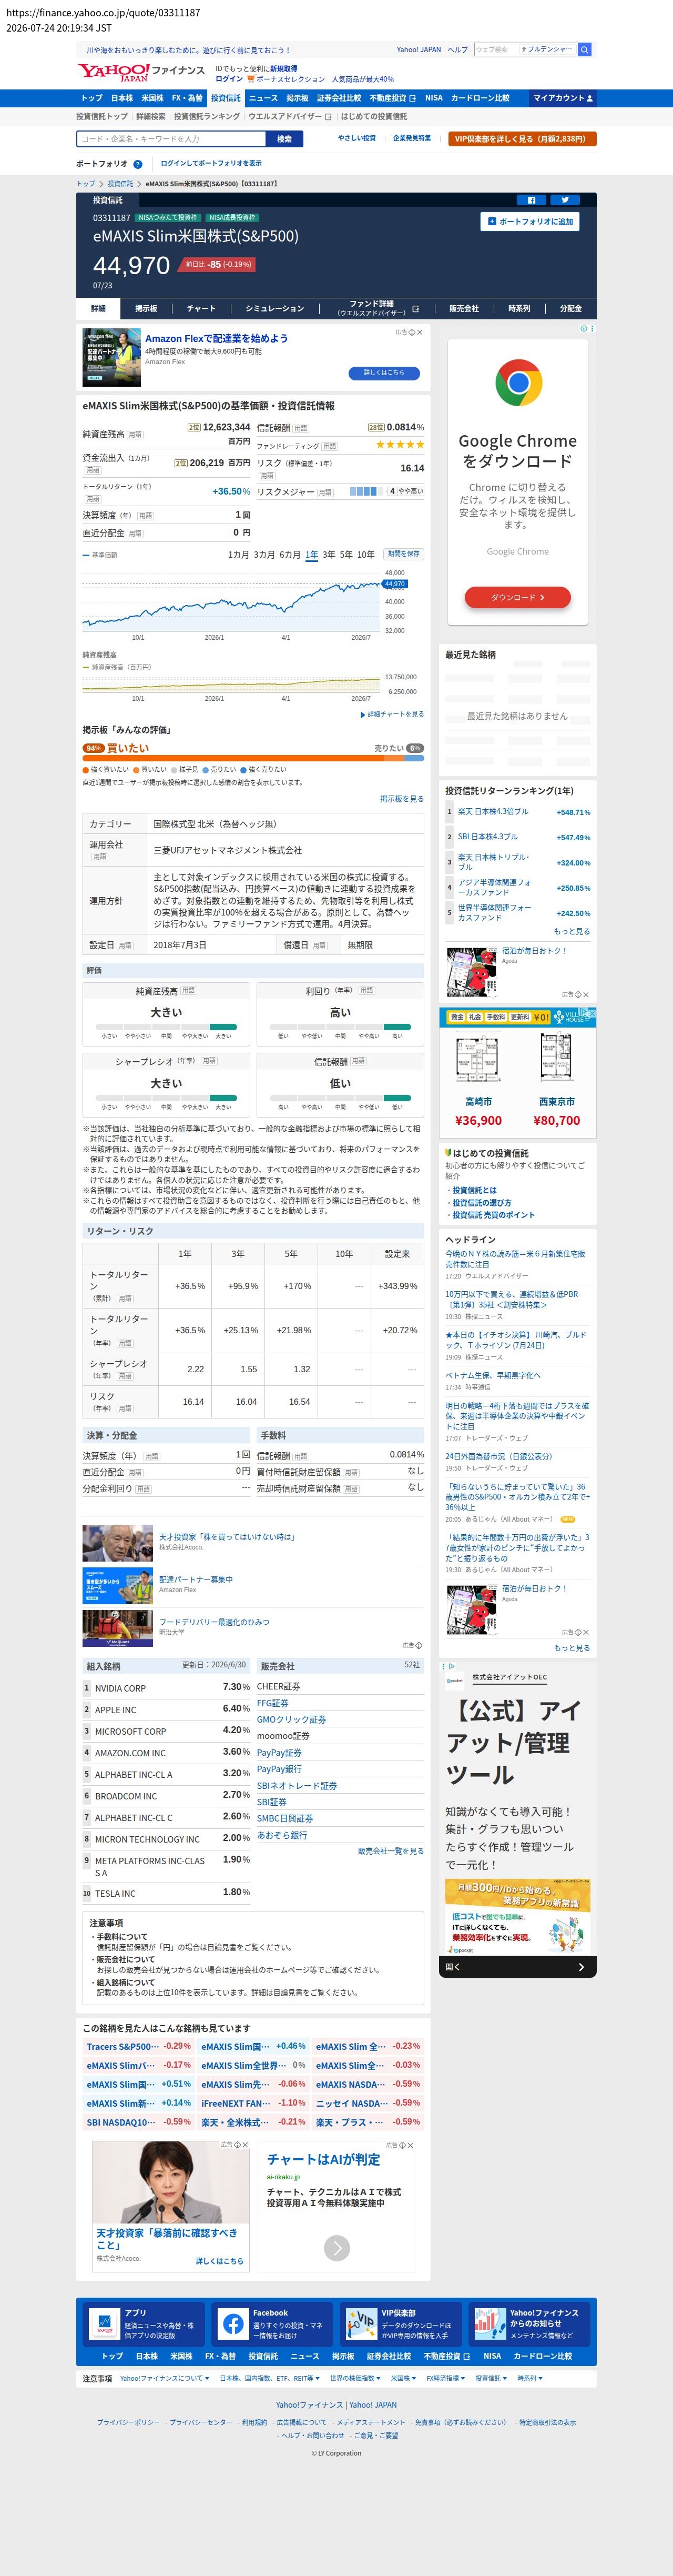The image size is (673, 2576).
Task: Select the 3年 chart period
Action: click(x=329, y=554)
